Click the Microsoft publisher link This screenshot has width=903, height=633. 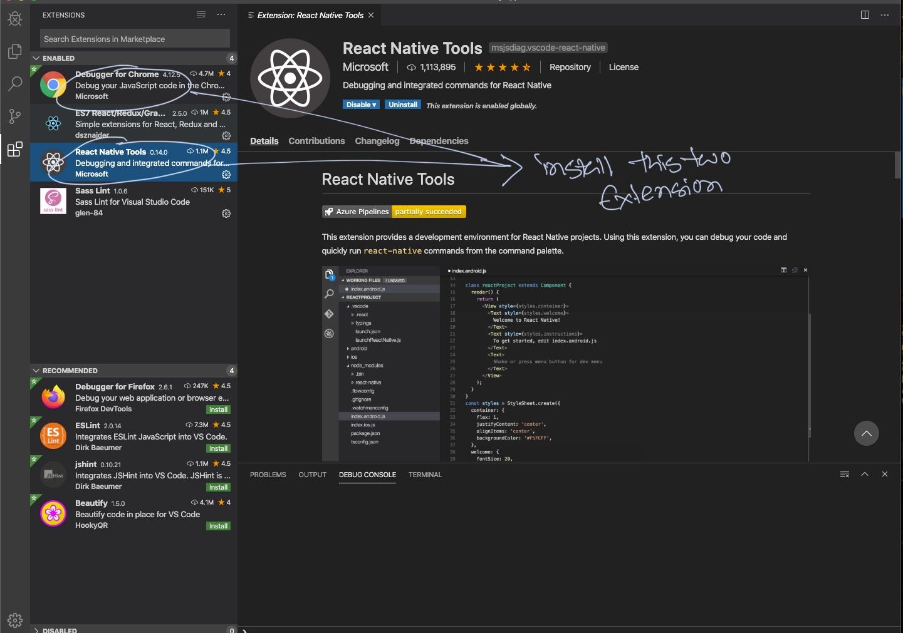click(x=365, y=67)
